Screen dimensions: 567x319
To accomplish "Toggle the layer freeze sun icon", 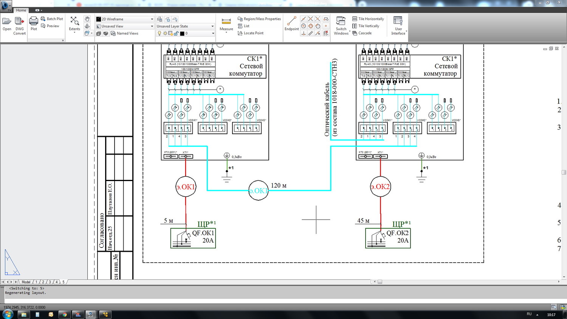I will point(165,34).
